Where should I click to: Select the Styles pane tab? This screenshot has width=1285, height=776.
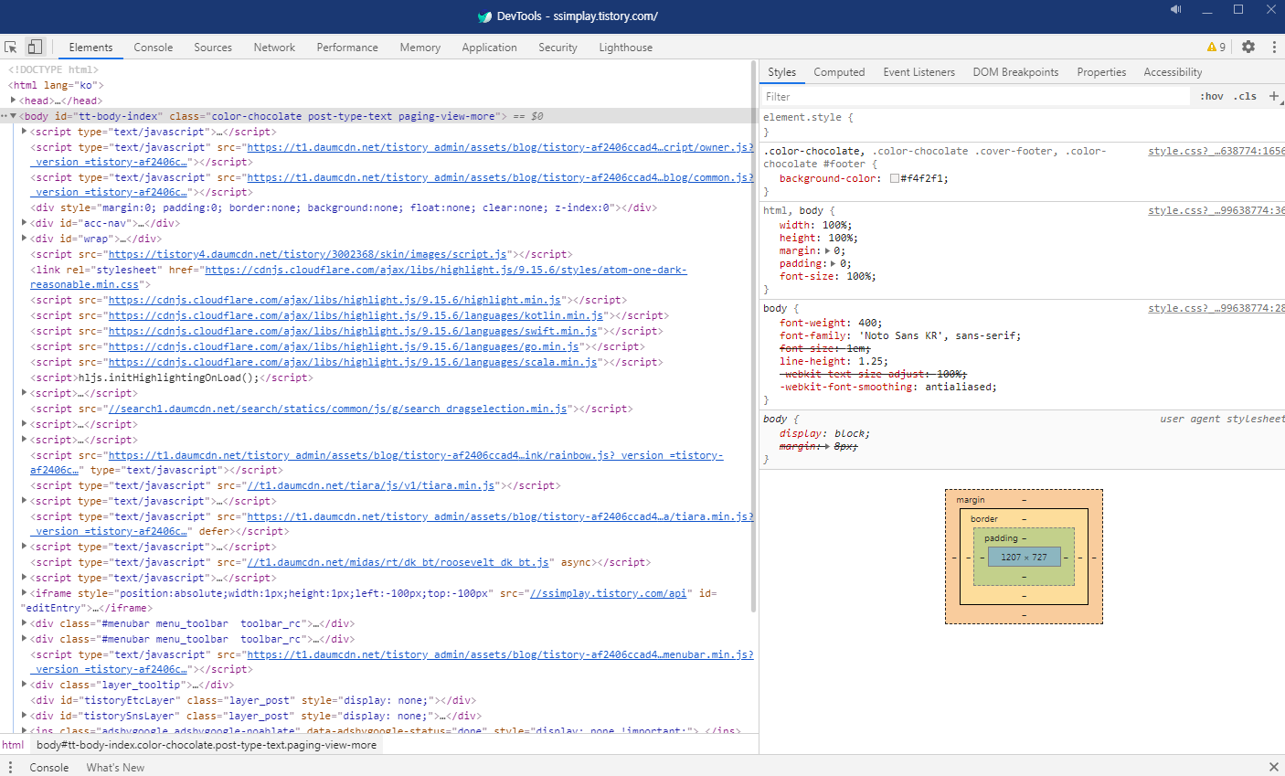781,72
